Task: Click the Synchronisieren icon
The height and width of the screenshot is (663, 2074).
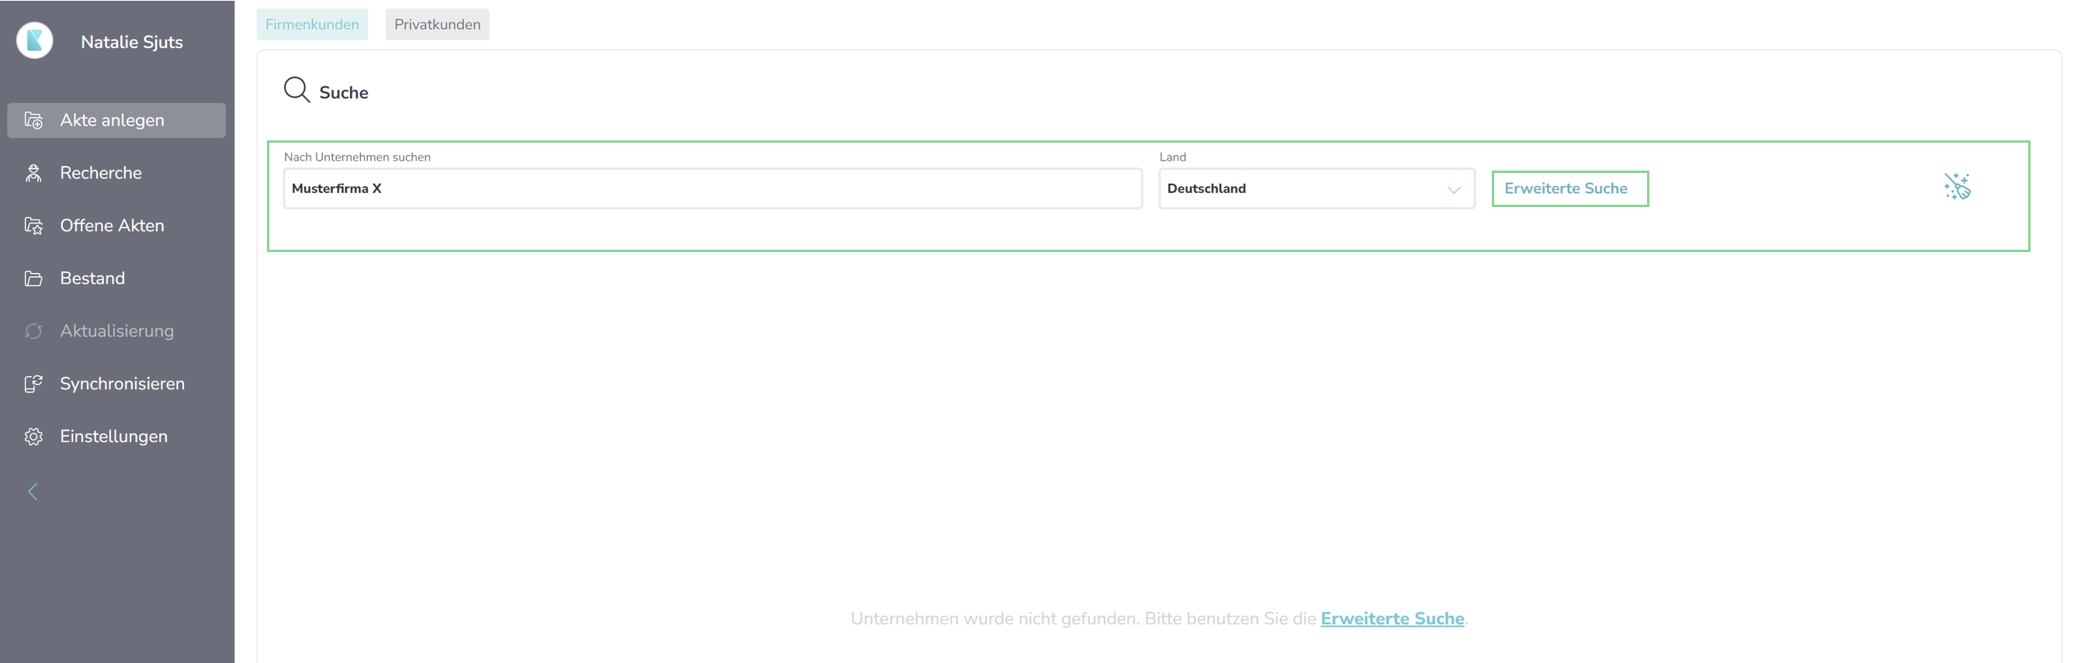Action: tap(33, 384)
